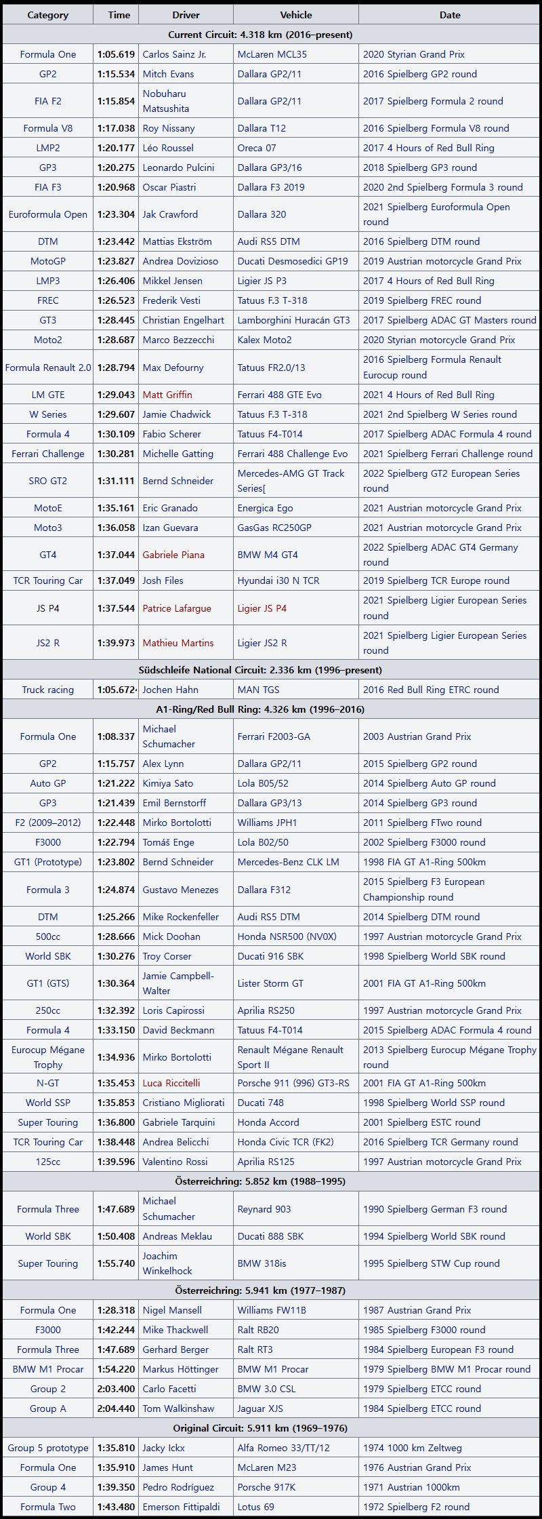
Task: Open the Gustavo Menezes link
Action: coord(181,890)
